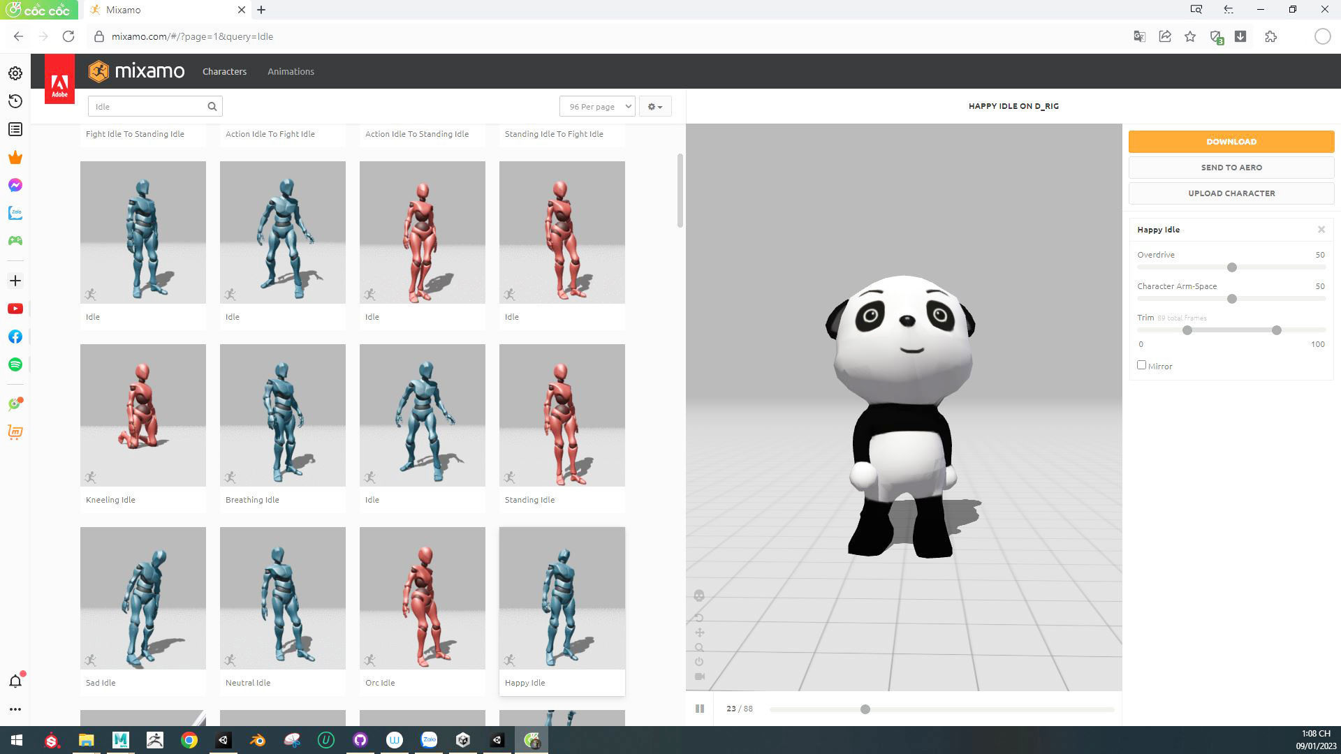Open the 96 Per page dropdown

(x=597, y=107)
